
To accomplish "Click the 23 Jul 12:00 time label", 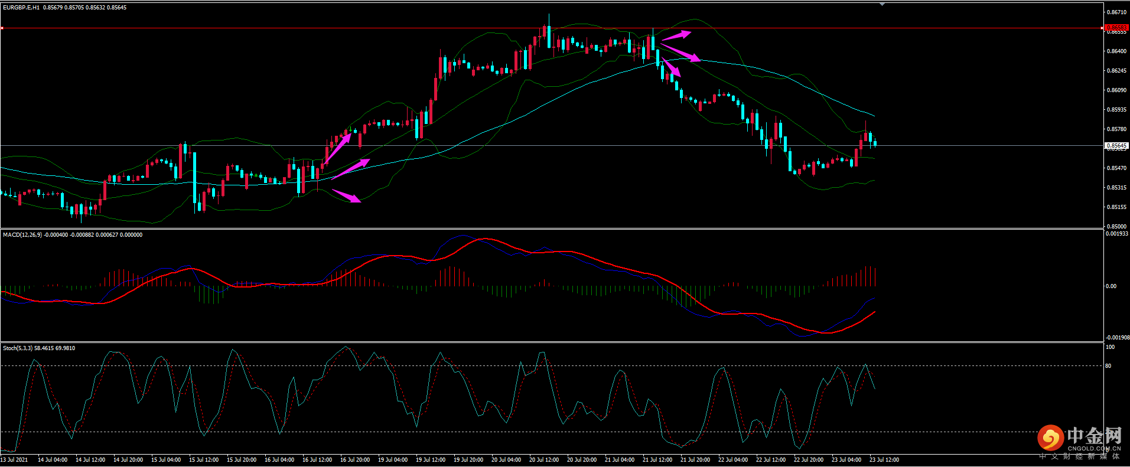I will coord(884,460).
